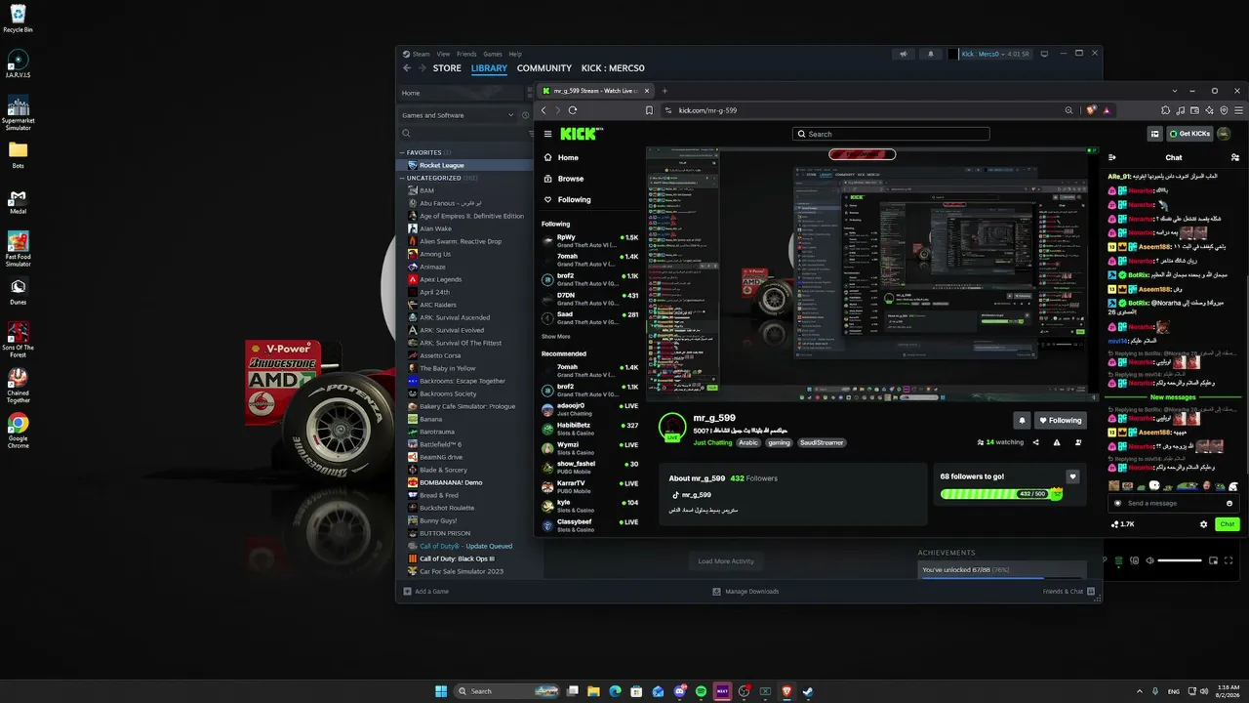Open the Kick user avatar menu
Image resolution: width=1249 pixels, height=703 pixels.
[1224, 134]
